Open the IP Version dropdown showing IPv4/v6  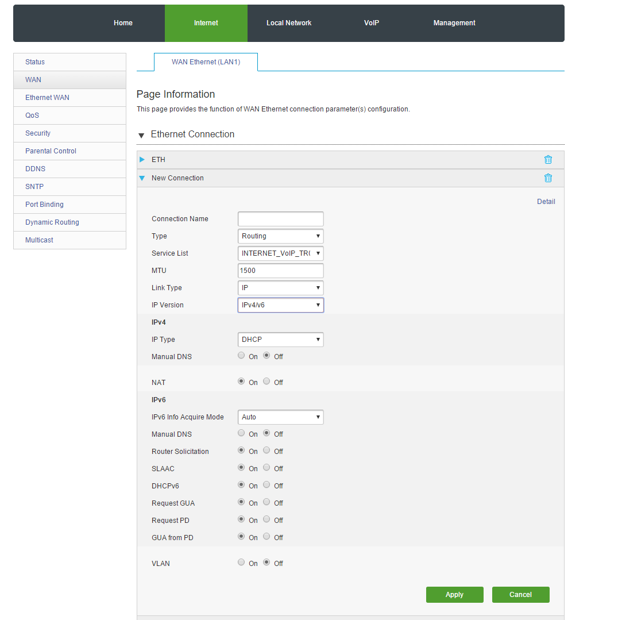coord(280,305)
